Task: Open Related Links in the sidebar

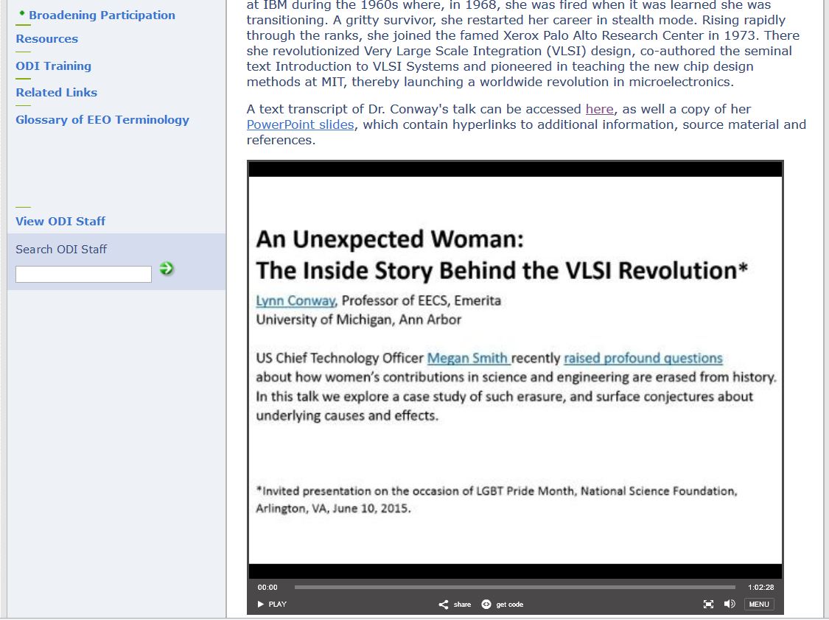Action: coord(56,92)
